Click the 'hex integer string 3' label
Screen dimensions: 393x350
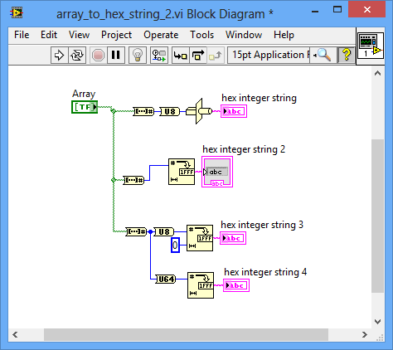pos(262,225)
